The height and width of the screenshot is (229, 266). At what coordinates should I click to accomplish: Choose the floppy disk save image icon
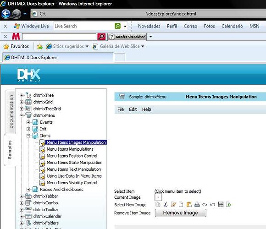(x=221, y=204)
